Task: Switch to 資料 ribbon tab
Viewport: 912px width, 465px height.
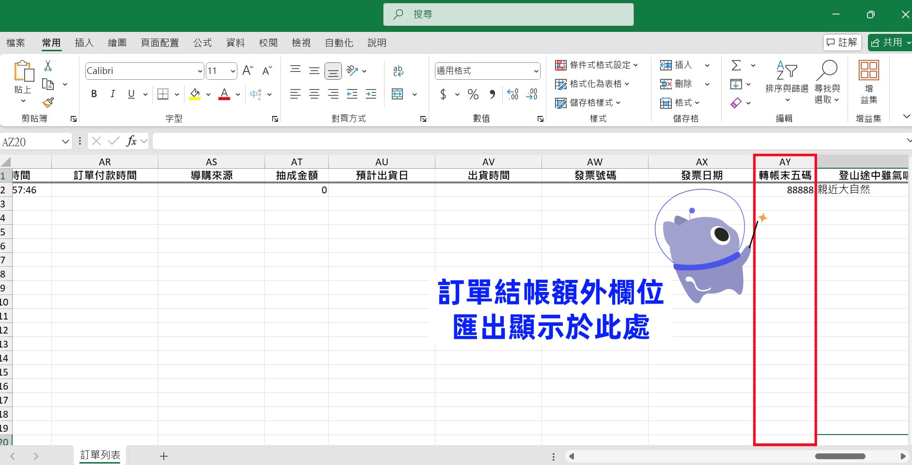Action: (x=235, y=43)
